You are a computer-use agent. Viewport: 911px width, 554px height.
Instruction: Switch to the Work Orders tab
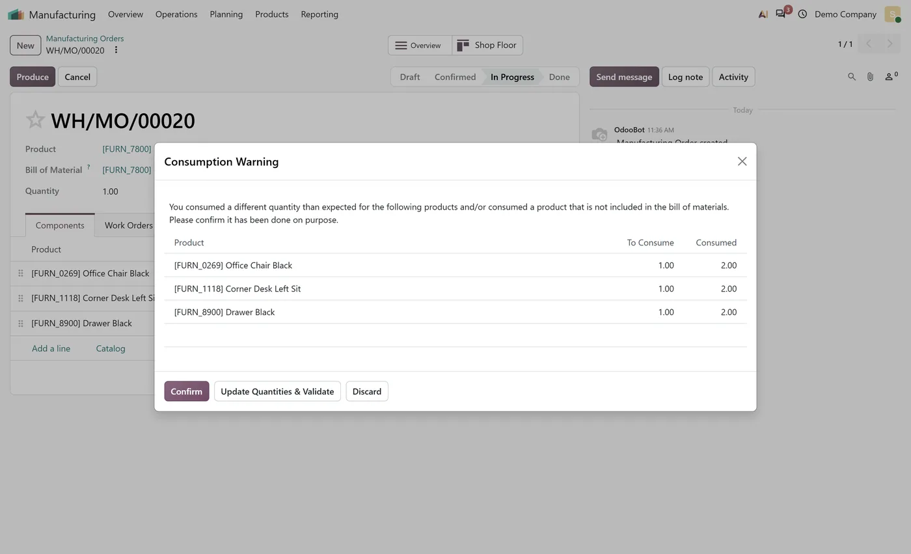[x=129, y=225]
